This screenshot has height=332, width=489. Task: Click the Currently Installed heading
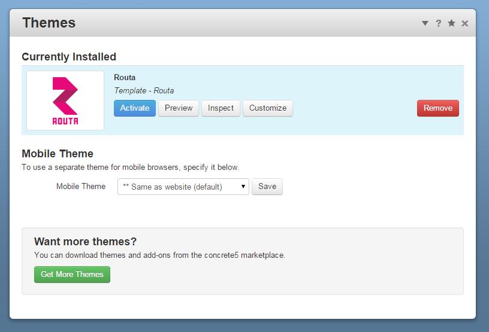[x=68, y=57]
